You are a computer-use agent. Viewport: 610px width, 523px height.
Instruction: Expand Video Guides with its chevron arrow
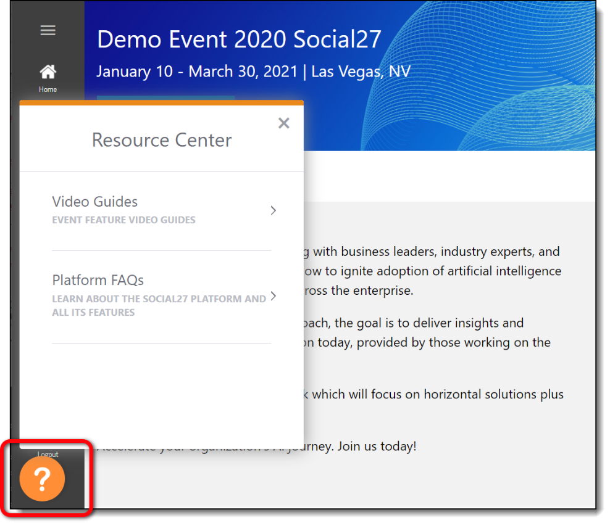point(274,210)
